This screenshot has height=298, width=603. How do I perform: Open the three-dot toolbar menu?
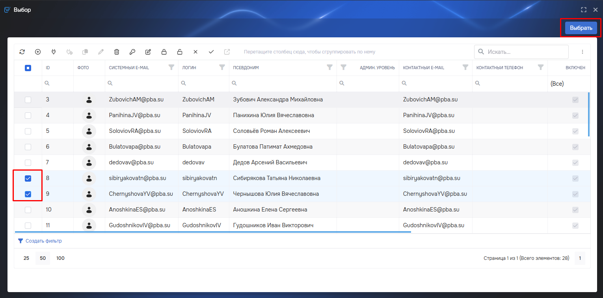pos(583,52)
